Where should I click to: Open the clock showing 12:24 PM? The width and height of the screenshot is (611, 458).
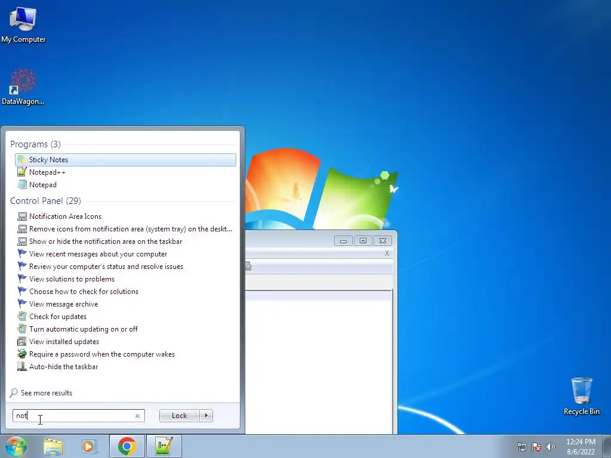click(x=581, y=447)
